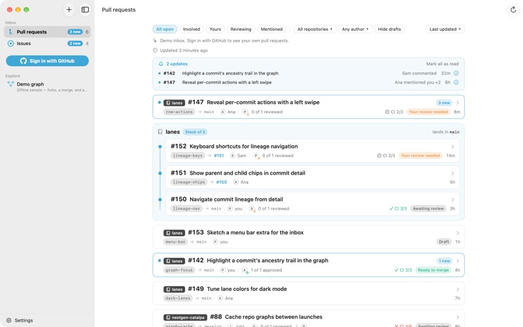The width and height of the screenshot is (523, 327).
Task: Click Ready to merge label on PR #142
Action: 433,270
